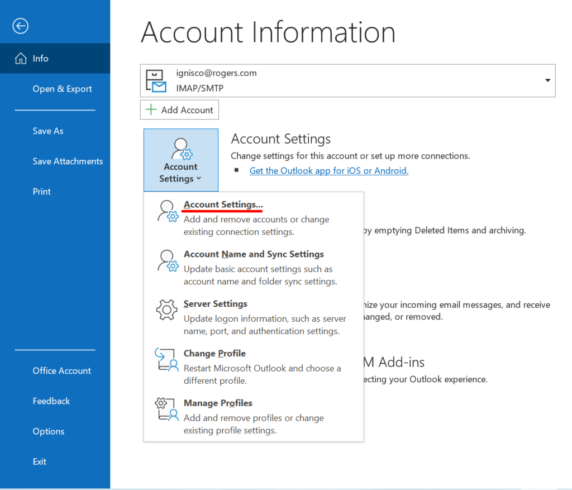Open the Info tab in the sidebar
Screen dimensions: 572x490
[x=55, y=58]
